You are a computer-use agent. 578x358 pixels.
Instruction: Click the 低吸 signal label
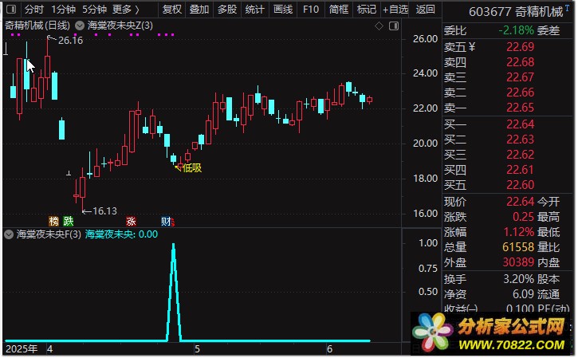point(192,168)
